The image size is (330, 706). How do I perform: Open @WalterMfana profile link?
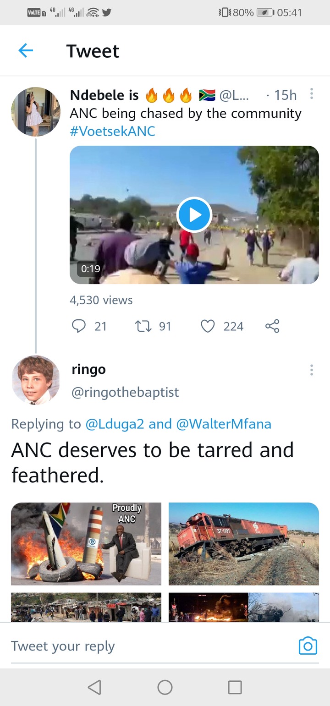click(224, 424)
